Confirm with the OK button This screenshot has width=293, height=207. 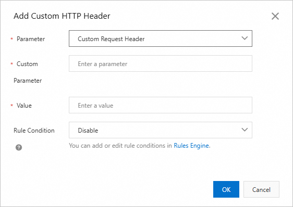point(226,189)
